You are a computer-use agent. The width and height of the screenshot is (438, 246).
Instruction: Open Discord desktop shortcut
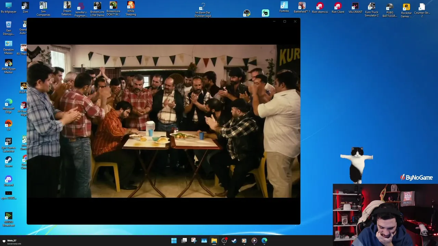tap(9, 181)
